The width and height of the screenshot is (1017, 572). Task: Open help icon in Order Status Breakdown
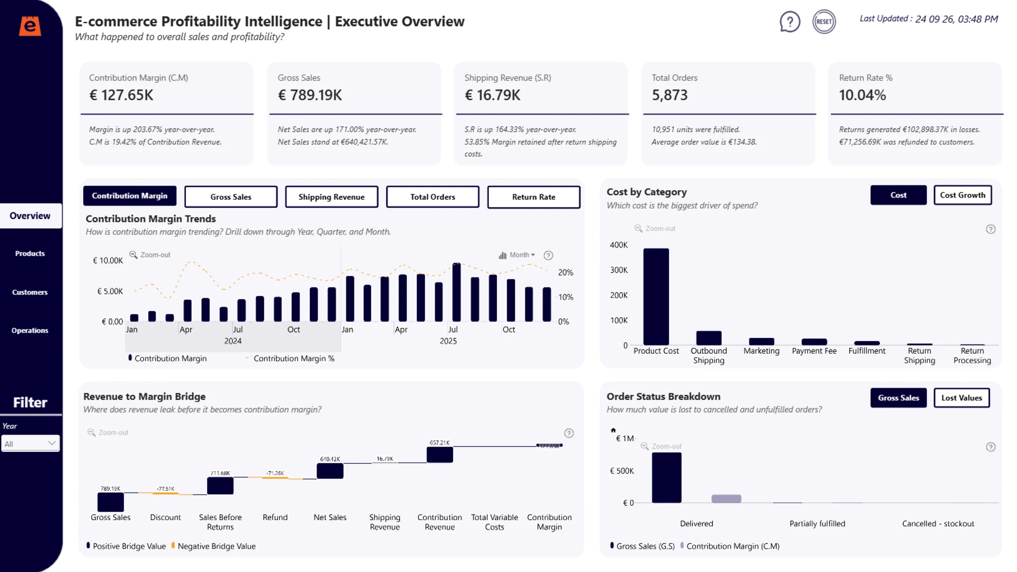[x=991, y=447]
